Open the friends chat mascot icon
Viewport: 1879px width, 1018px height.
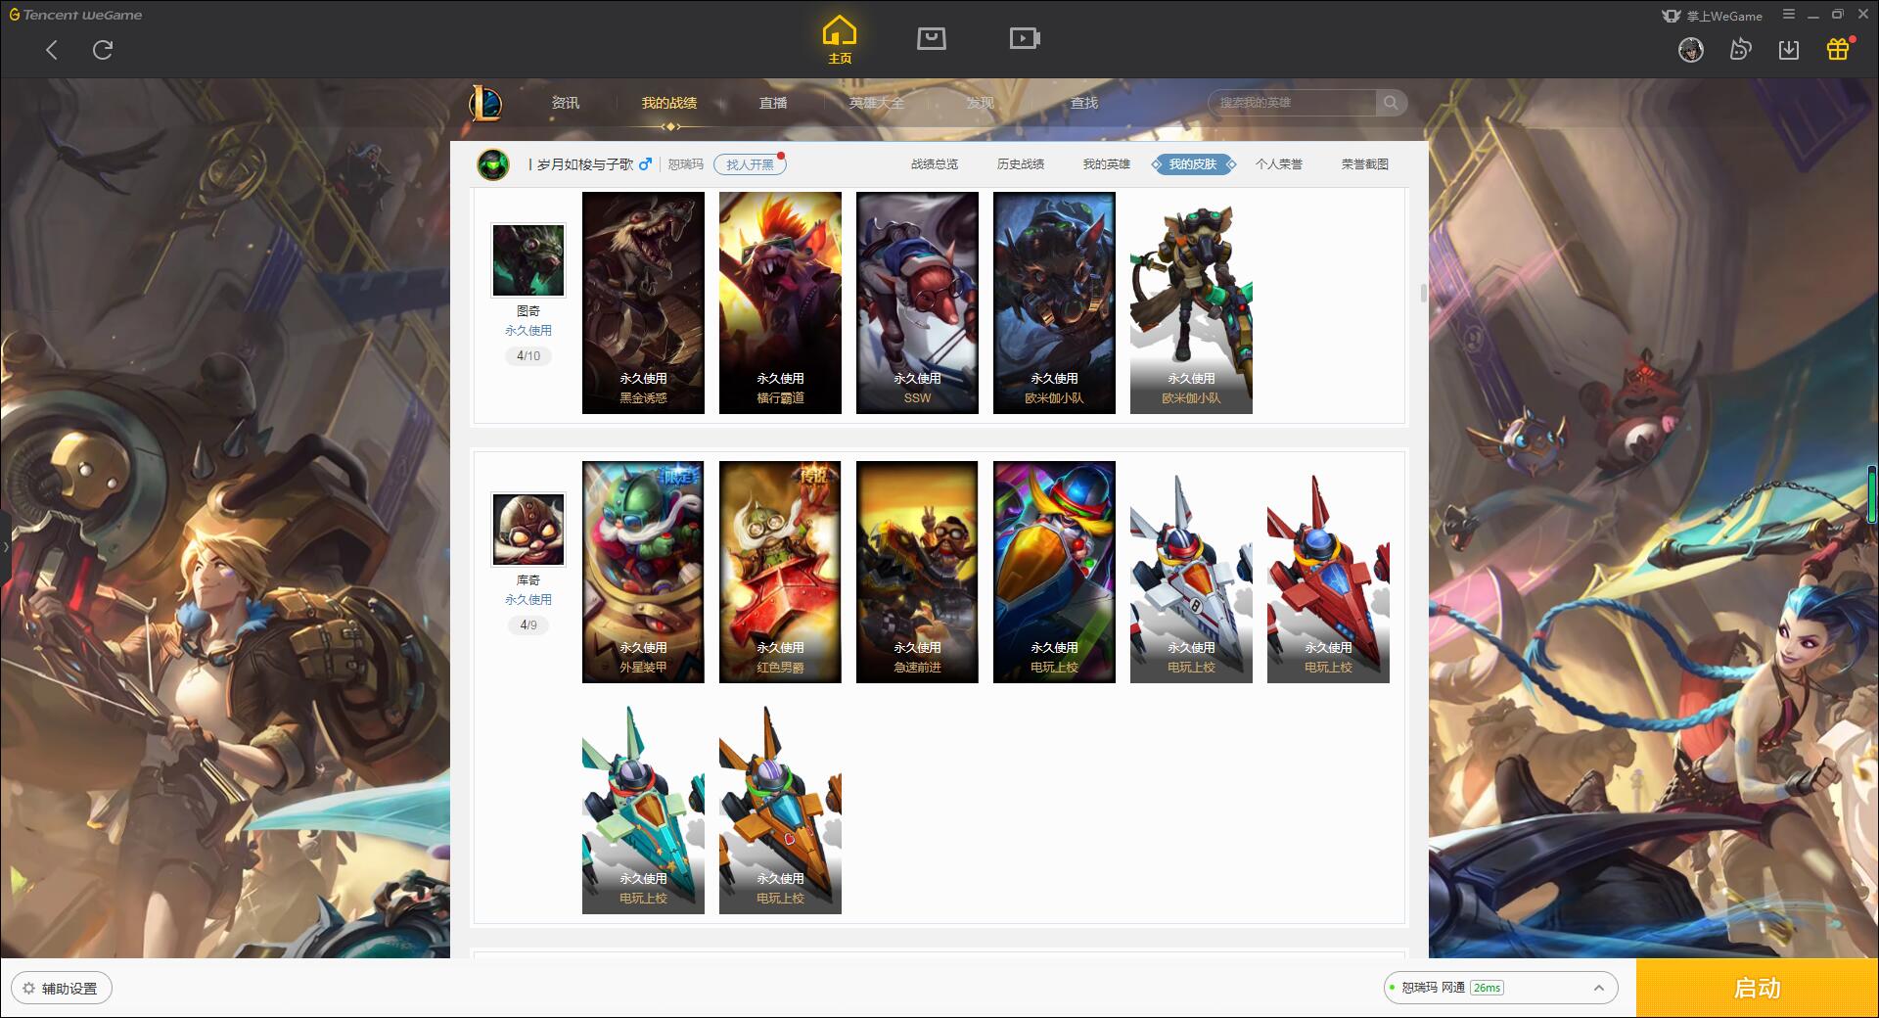1740,50
